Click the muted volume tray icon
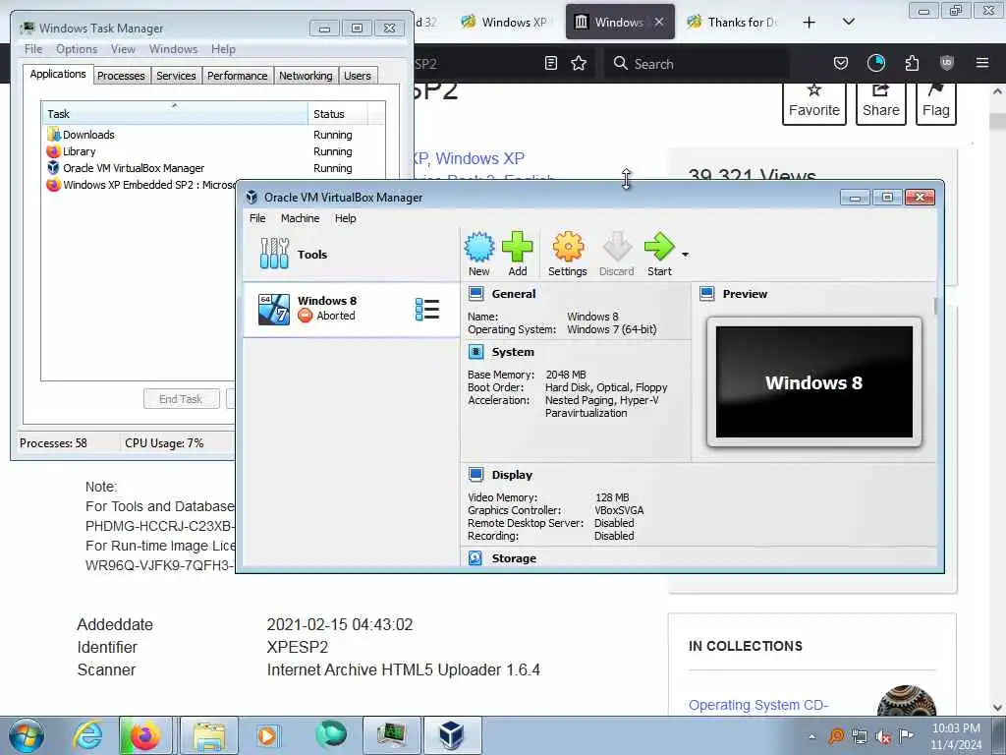This screenshot has height=755, width=1006. tap(883, 737)
